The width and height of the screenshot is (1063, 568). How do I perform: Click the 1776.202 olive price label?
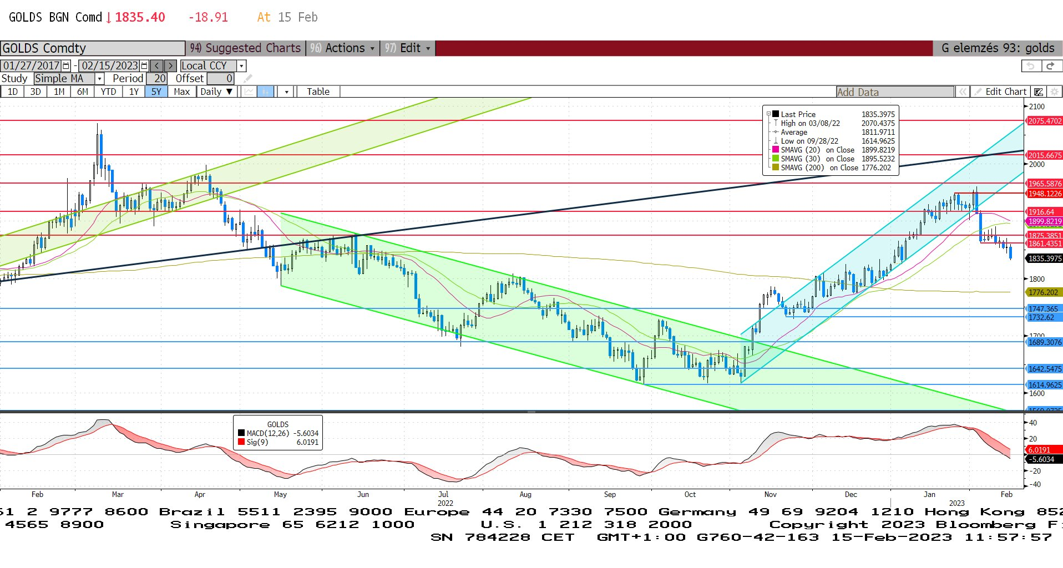coord(1045,292)
